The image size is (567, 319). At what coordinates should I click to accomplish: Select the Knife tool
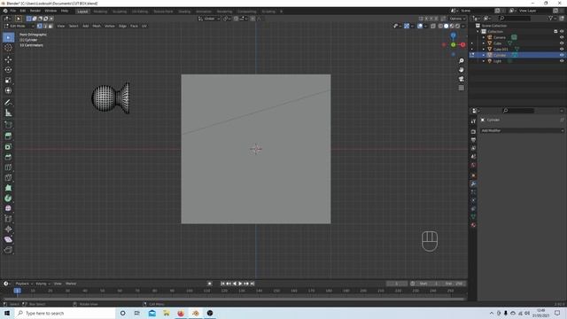[8, 177]
